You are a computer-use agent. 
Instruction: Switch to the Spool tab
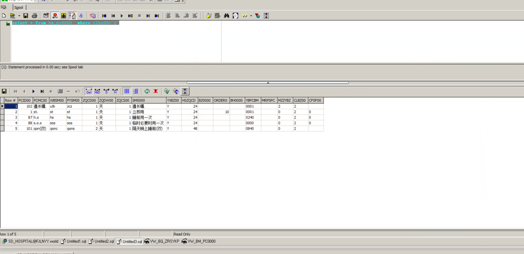pos(19,7)
